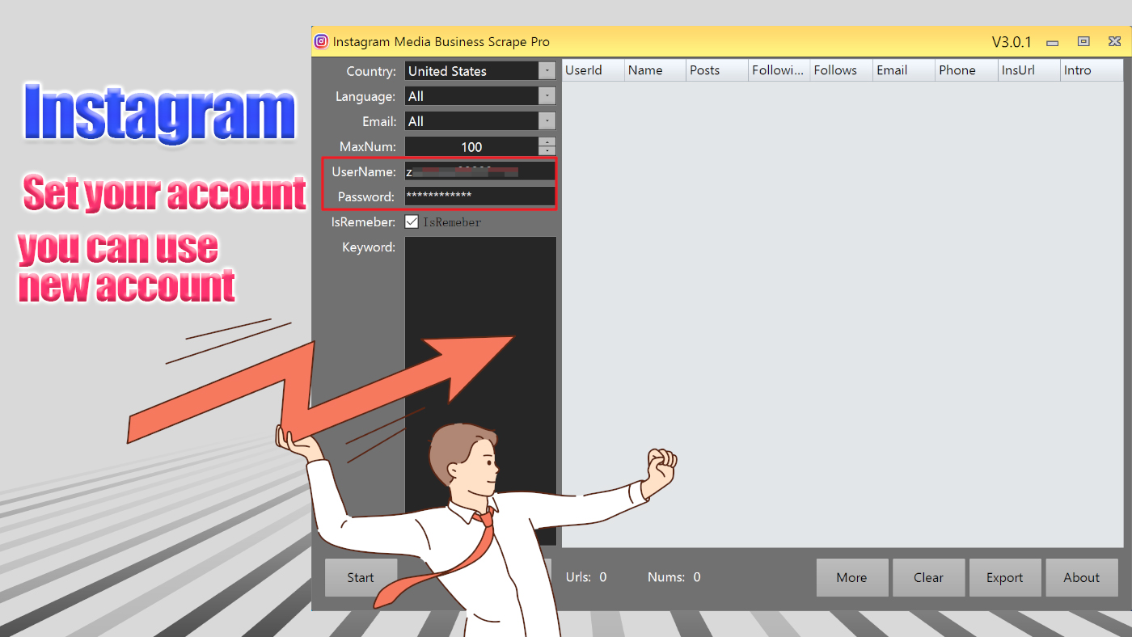
Task: Click the MaxNum value field showing 100
Action: (471, 147)
